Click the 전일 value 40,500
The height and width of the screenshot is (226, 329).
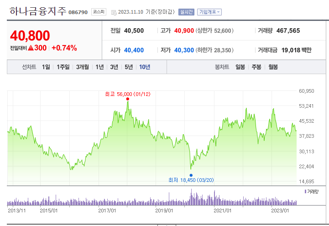134,31
